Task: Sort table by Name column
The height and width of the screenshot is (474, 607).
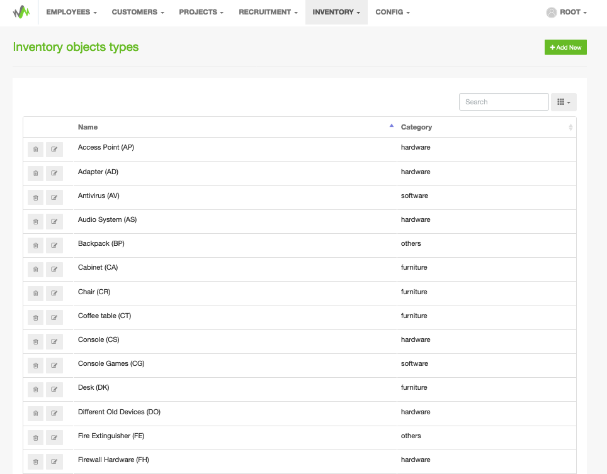Action: [x=88, y=127]
